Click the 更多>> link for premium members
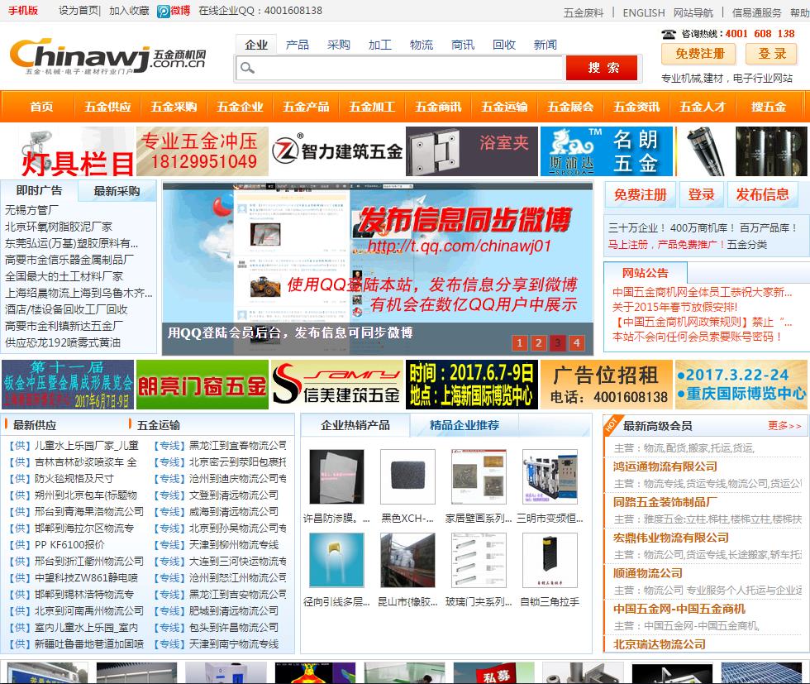This screenshot has height=684, width=810. (x=784, y=425)
